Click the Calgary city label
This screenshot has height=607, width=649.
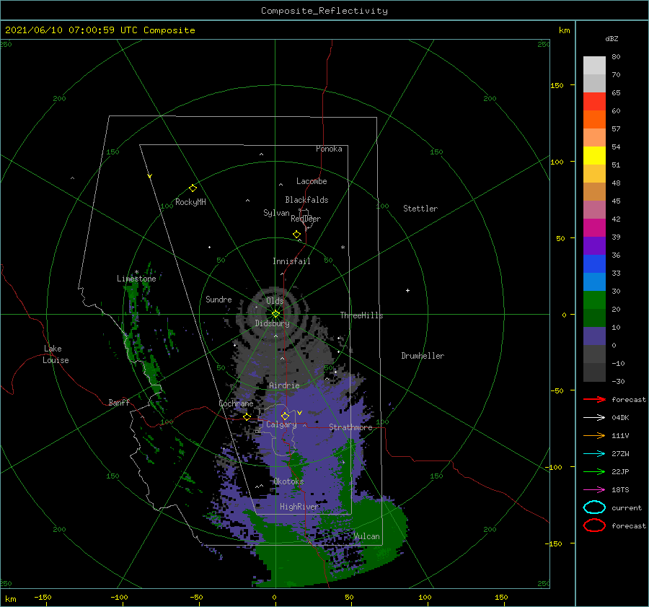click(x=281, y=424)
